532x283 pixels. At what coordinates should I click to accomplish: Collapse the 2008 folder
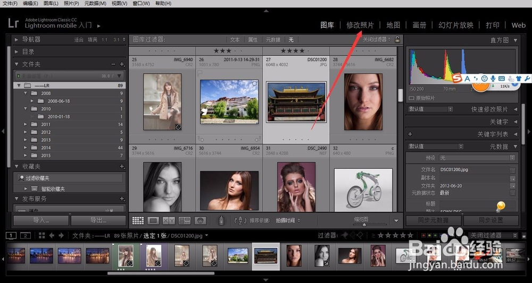point(26,93)
